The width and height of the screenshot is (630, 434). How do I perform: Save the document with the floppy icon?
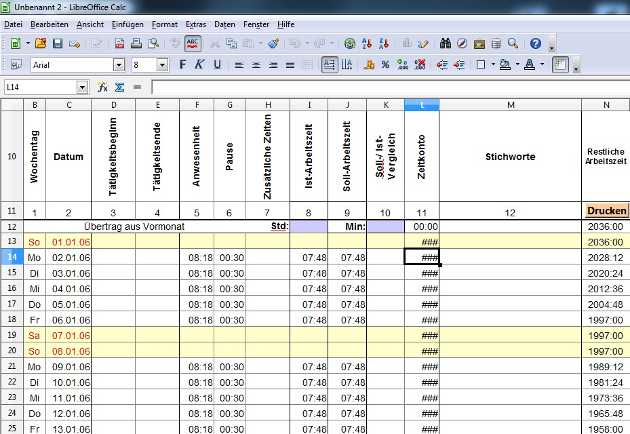pyautogui.click(x=58, y=43)
